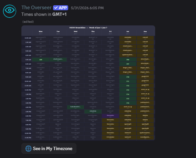196x158 pixels.
Task: Click the Sunday 7:00 AM dragon_rida slot
Action: coord(145,68)
